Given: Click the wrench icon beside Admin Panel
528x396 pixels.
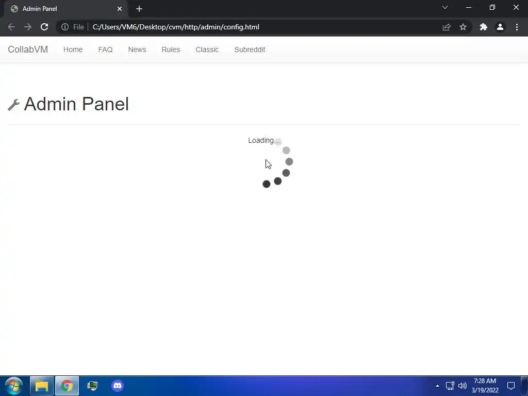Looking at the screenshot, I should coord(14,105).
